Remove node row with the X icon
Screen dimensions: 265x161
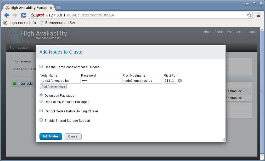[x=180, y=81]
